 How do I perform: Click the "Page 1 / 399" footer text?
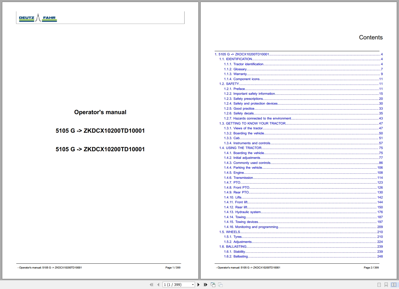[x=173, y=268]
